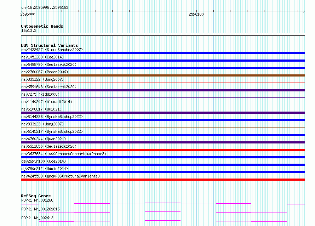Click the nsv4245583 (gnomADStructuralVariants) label

pyautogui.click(x=61, y=176)
